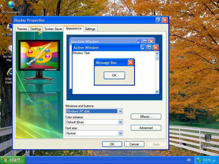Open the Internet Explorer desktop icon

9,76
